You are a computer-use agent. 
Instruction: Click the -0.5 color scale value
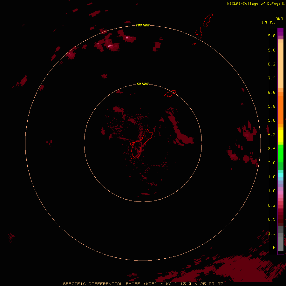click(270, 219)
